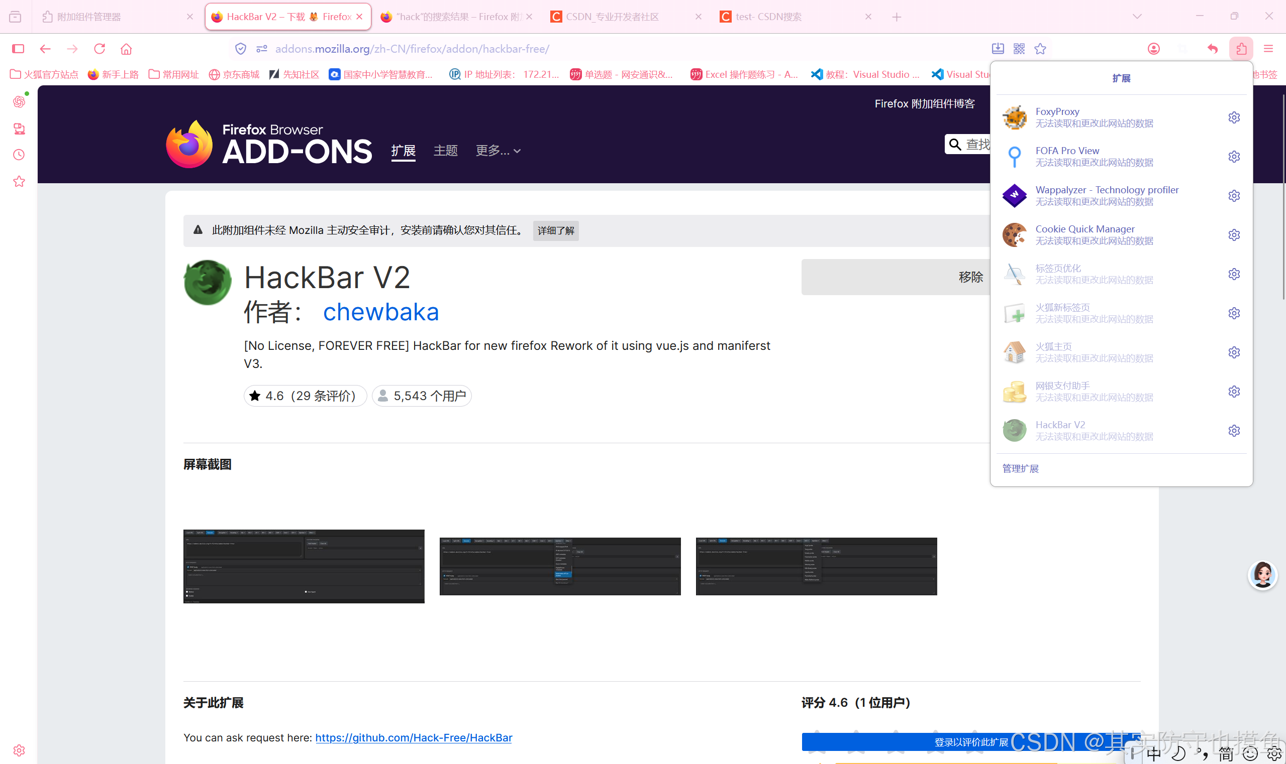Screen dimensions: 1286x764
Task: Open settings gear for Wappalyzer extension
Action: coord(1234,196)
